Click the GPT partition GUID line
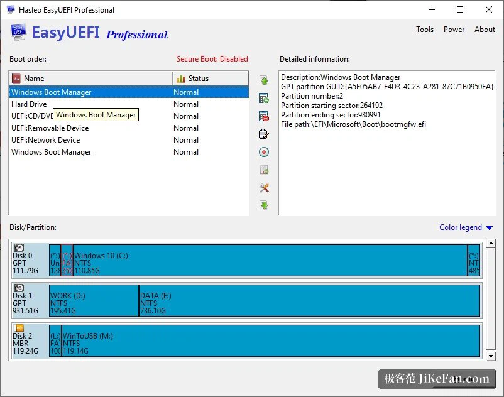The height and width of the screenshot is (397, 504). (387, 87)
